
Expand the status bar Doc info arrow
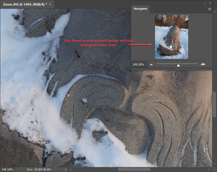[66, 169]
